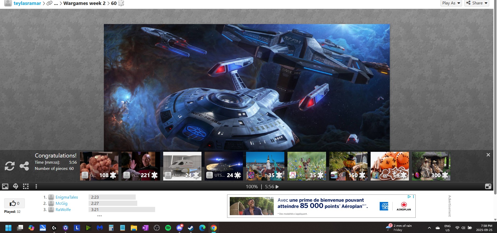The height and width of the screenshot is (233, 497).
Task: Click the arrange pieces grid icon
Action: tap(26, 186)
